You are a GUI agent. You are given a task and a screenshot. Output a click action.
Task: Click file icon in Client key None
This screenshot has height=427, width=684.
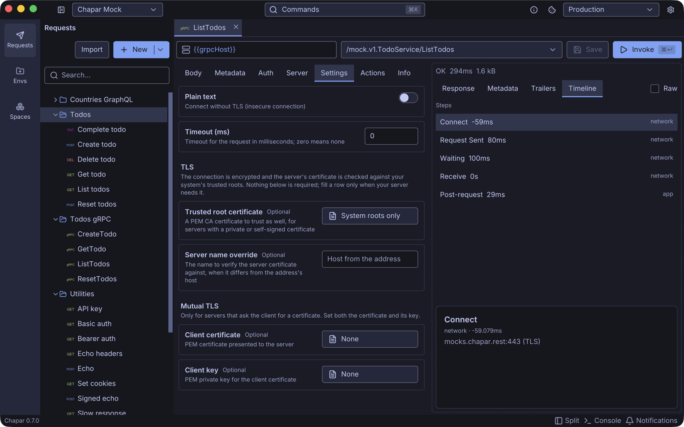tap(333, 374)
